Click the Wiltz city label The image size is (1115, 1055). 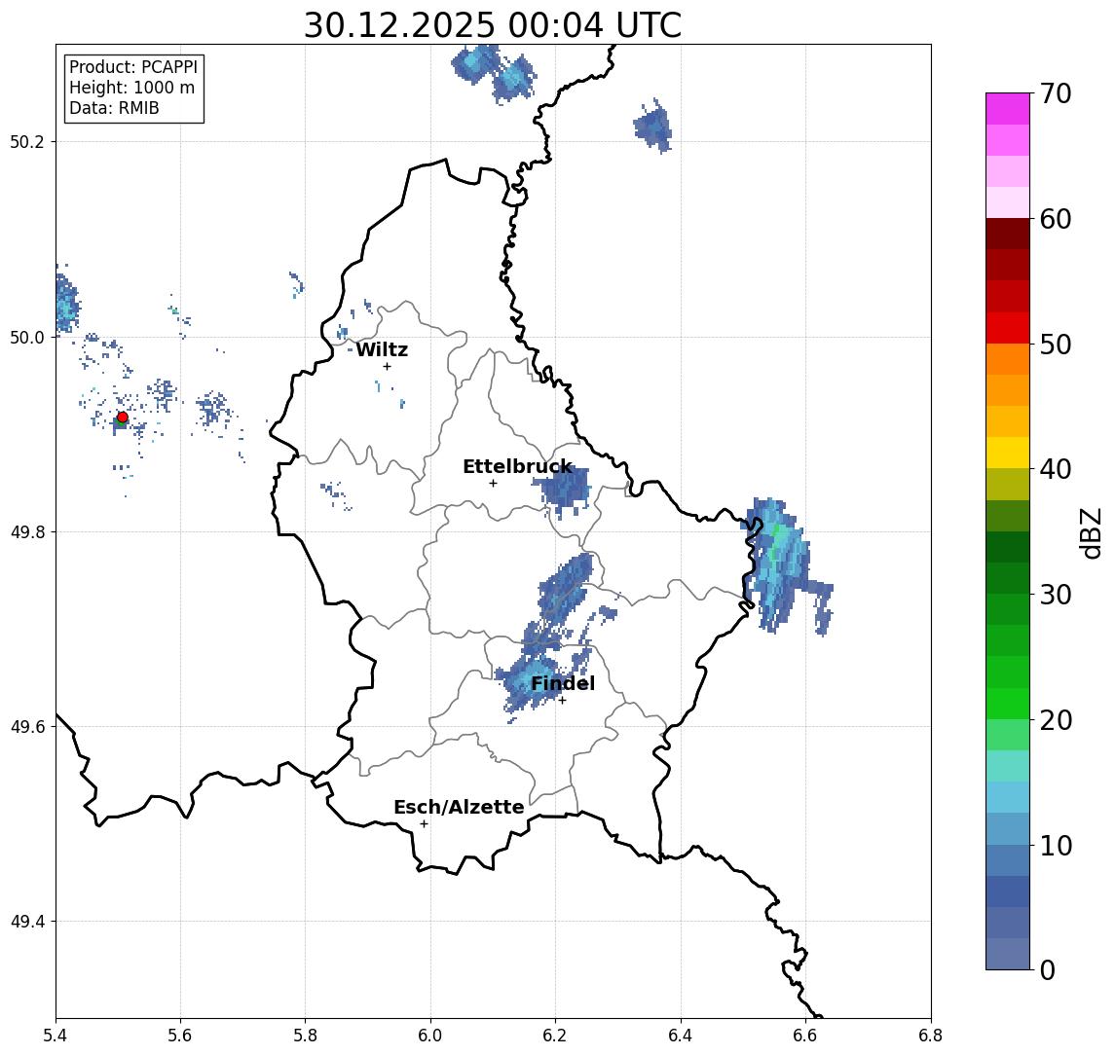(x=382, y=349)
